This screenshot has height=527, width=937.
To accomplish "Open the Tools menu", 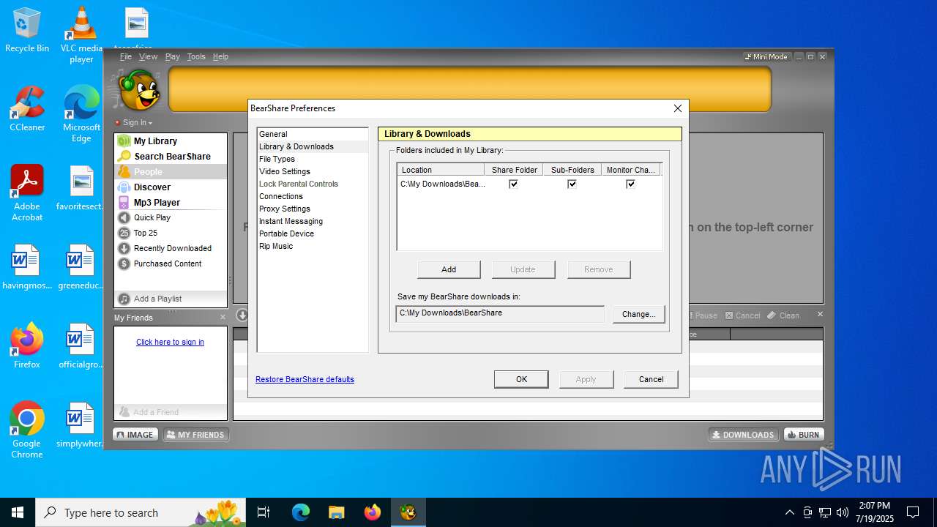I will (196, 56).
